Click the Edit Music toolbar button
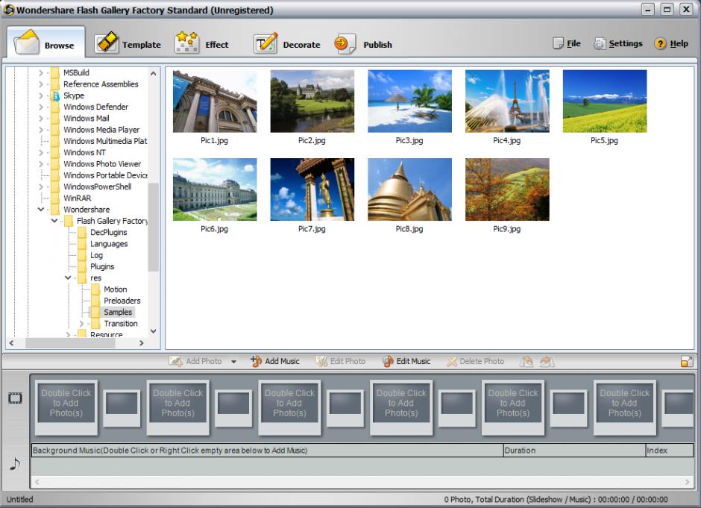The width and height of the screenshot is (701, 508). click(406, 361)
